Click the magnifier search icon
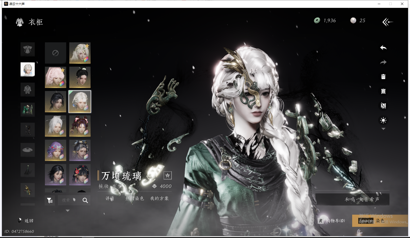 (85, 200)
